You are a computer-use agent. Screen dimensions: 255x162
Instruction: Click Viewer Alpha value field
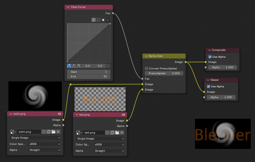pos(221,97)
